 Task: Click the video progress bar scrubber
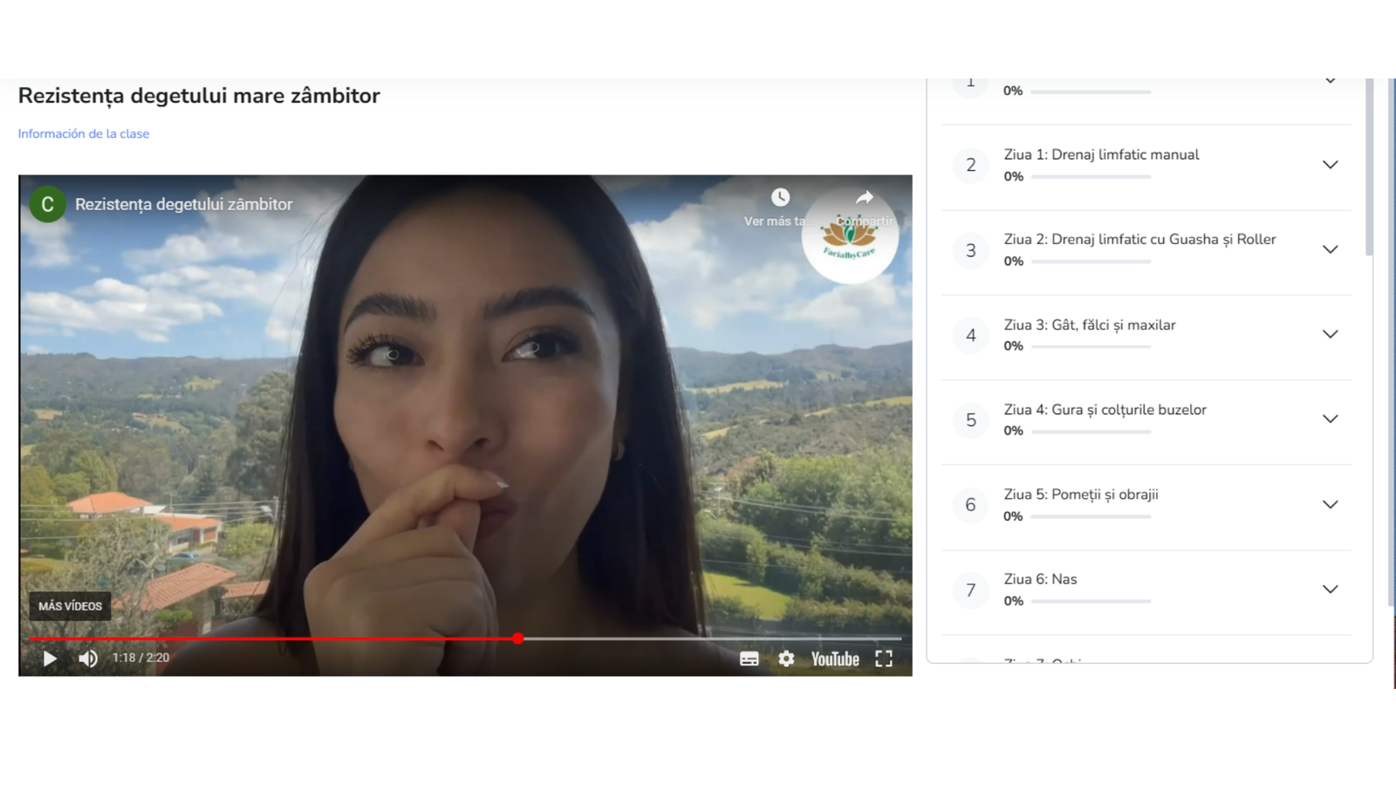[x=518, y=638]
